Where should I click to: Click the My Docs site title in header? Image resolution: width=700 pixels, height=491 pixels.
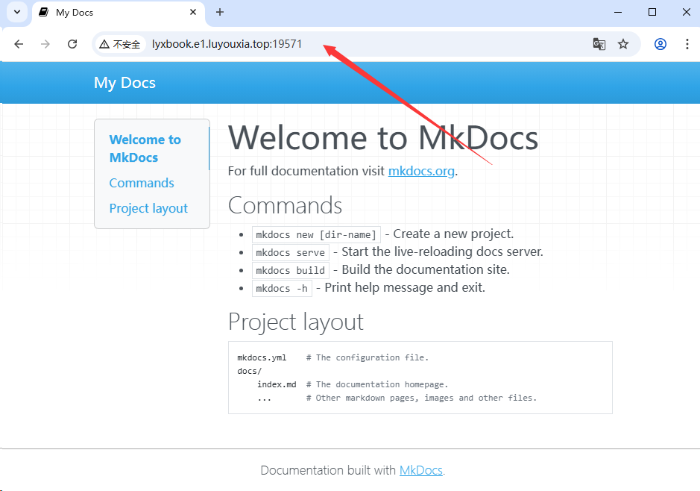pos(124,83)
